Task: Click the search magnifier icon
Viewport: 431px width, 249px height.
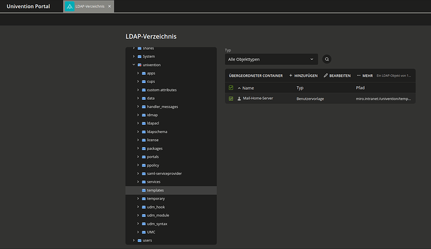Action: [327, 59]
